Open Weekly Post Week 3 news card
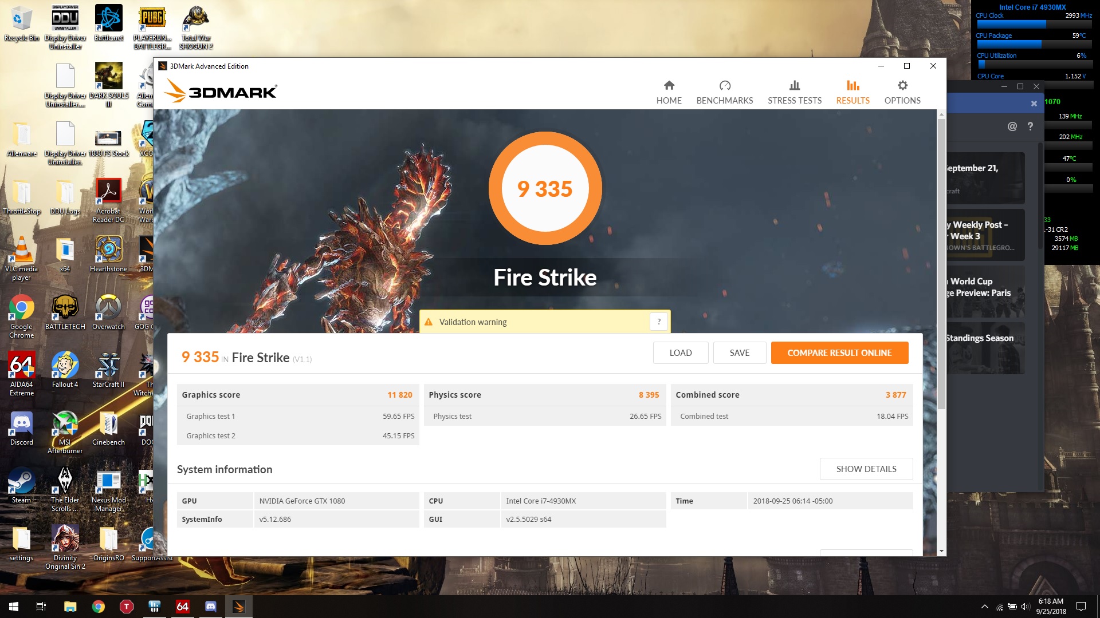 (985, 235)
